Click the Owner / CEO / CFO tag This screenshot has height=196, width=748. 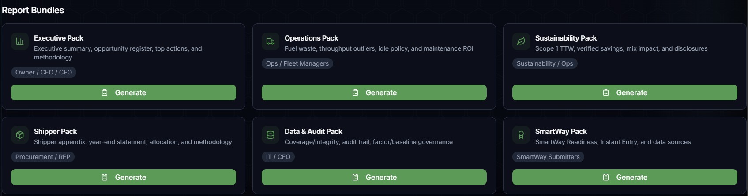pyautogui.click(x=44, y=72)
